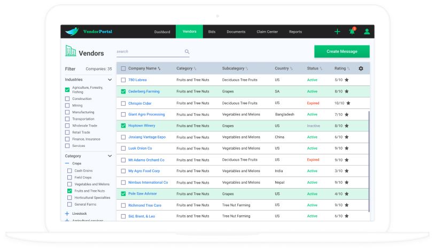This screenshot has width=435, height=250.
Task: Check the Wholesale Trade industry filter
Action: tap(67, 126)
